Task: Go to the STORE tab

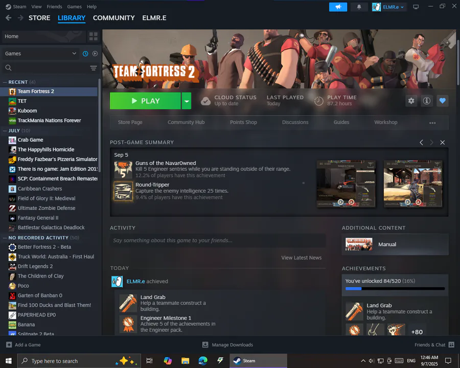Action: pyautogui.click(x=39, y=18)
